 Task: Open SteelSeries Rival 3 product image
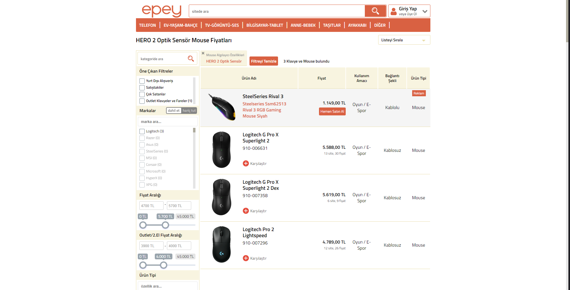222,107
